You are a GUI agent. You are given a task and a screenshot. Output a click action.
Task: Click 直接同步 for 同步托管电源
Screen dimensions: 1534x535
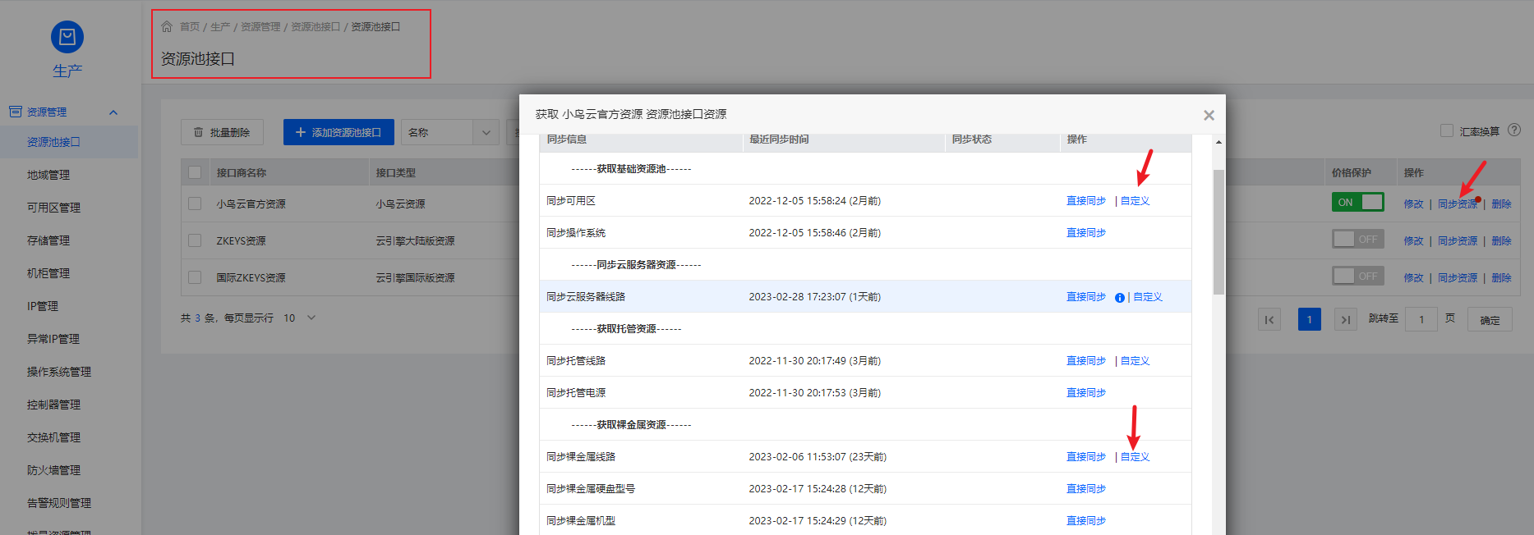[1085, 393]
